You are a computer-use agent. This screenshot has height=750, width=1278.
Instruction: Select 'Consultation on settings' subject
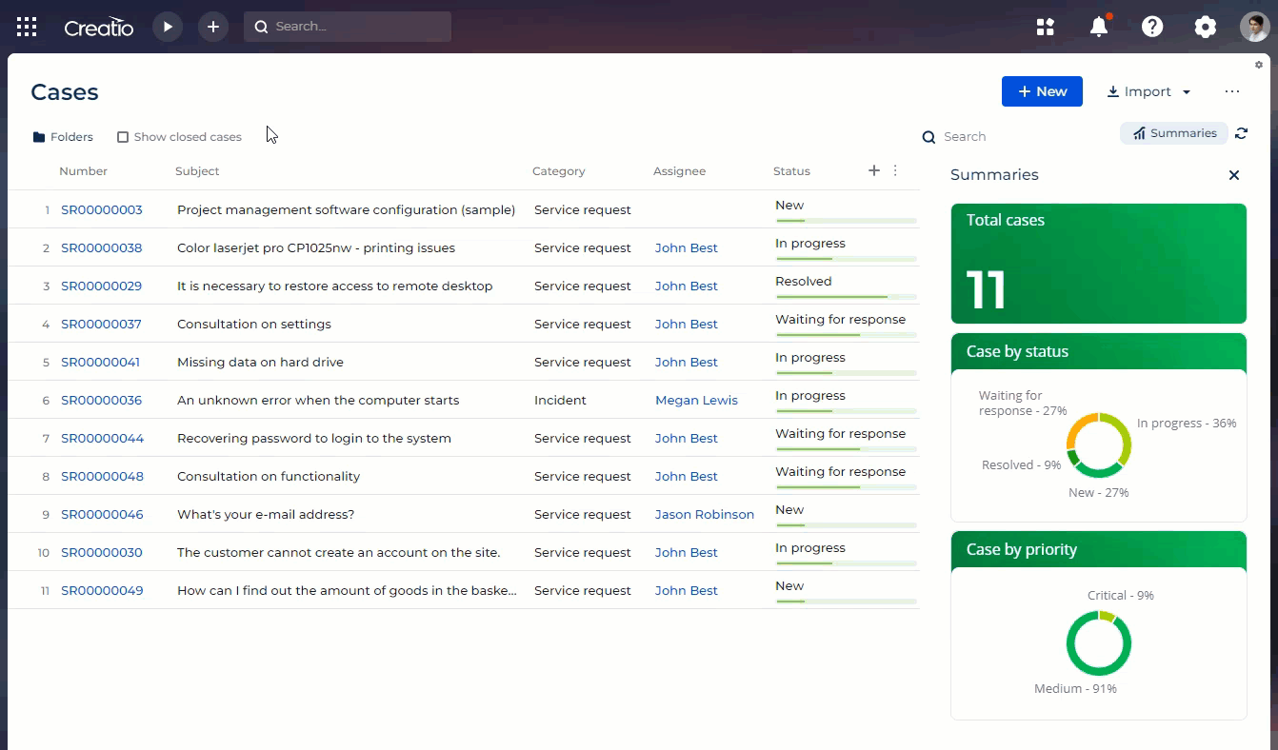(x=254, y=324)
